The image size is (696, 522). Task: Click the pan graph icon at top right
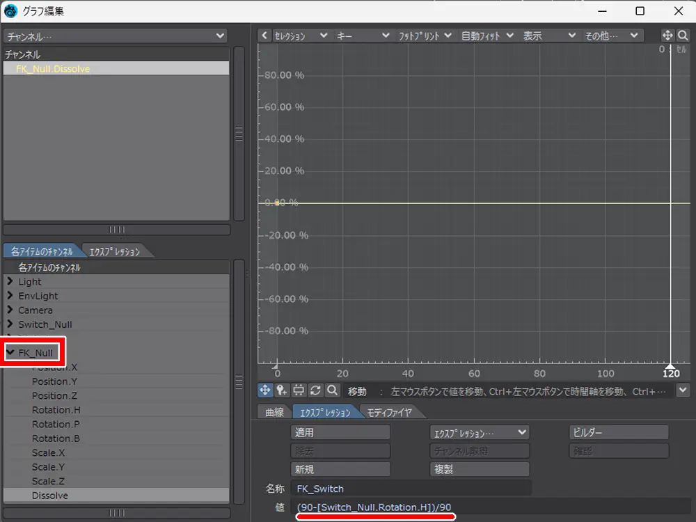[x=667, y=35]
